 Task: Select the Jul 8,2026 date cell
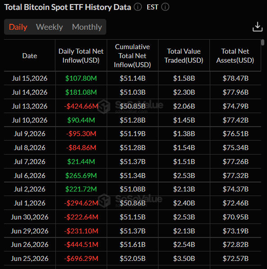[x=30, y=147]
